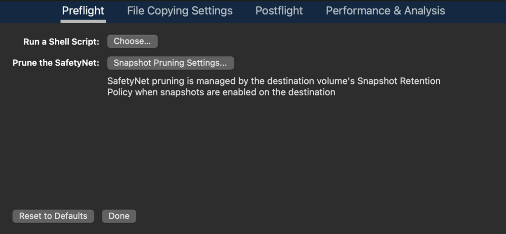Screen dimensions: 506x234
Task: Click the "Prune the SafetyNet:" label
Action: click(x=56, y=63)
